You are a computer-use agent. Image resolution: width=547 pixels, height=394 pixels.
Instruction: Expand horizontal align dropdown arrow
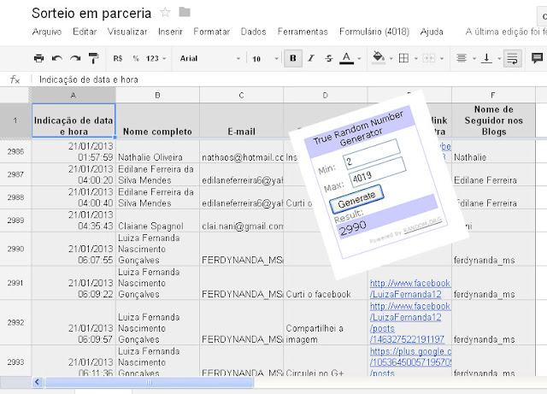(473, 59)
